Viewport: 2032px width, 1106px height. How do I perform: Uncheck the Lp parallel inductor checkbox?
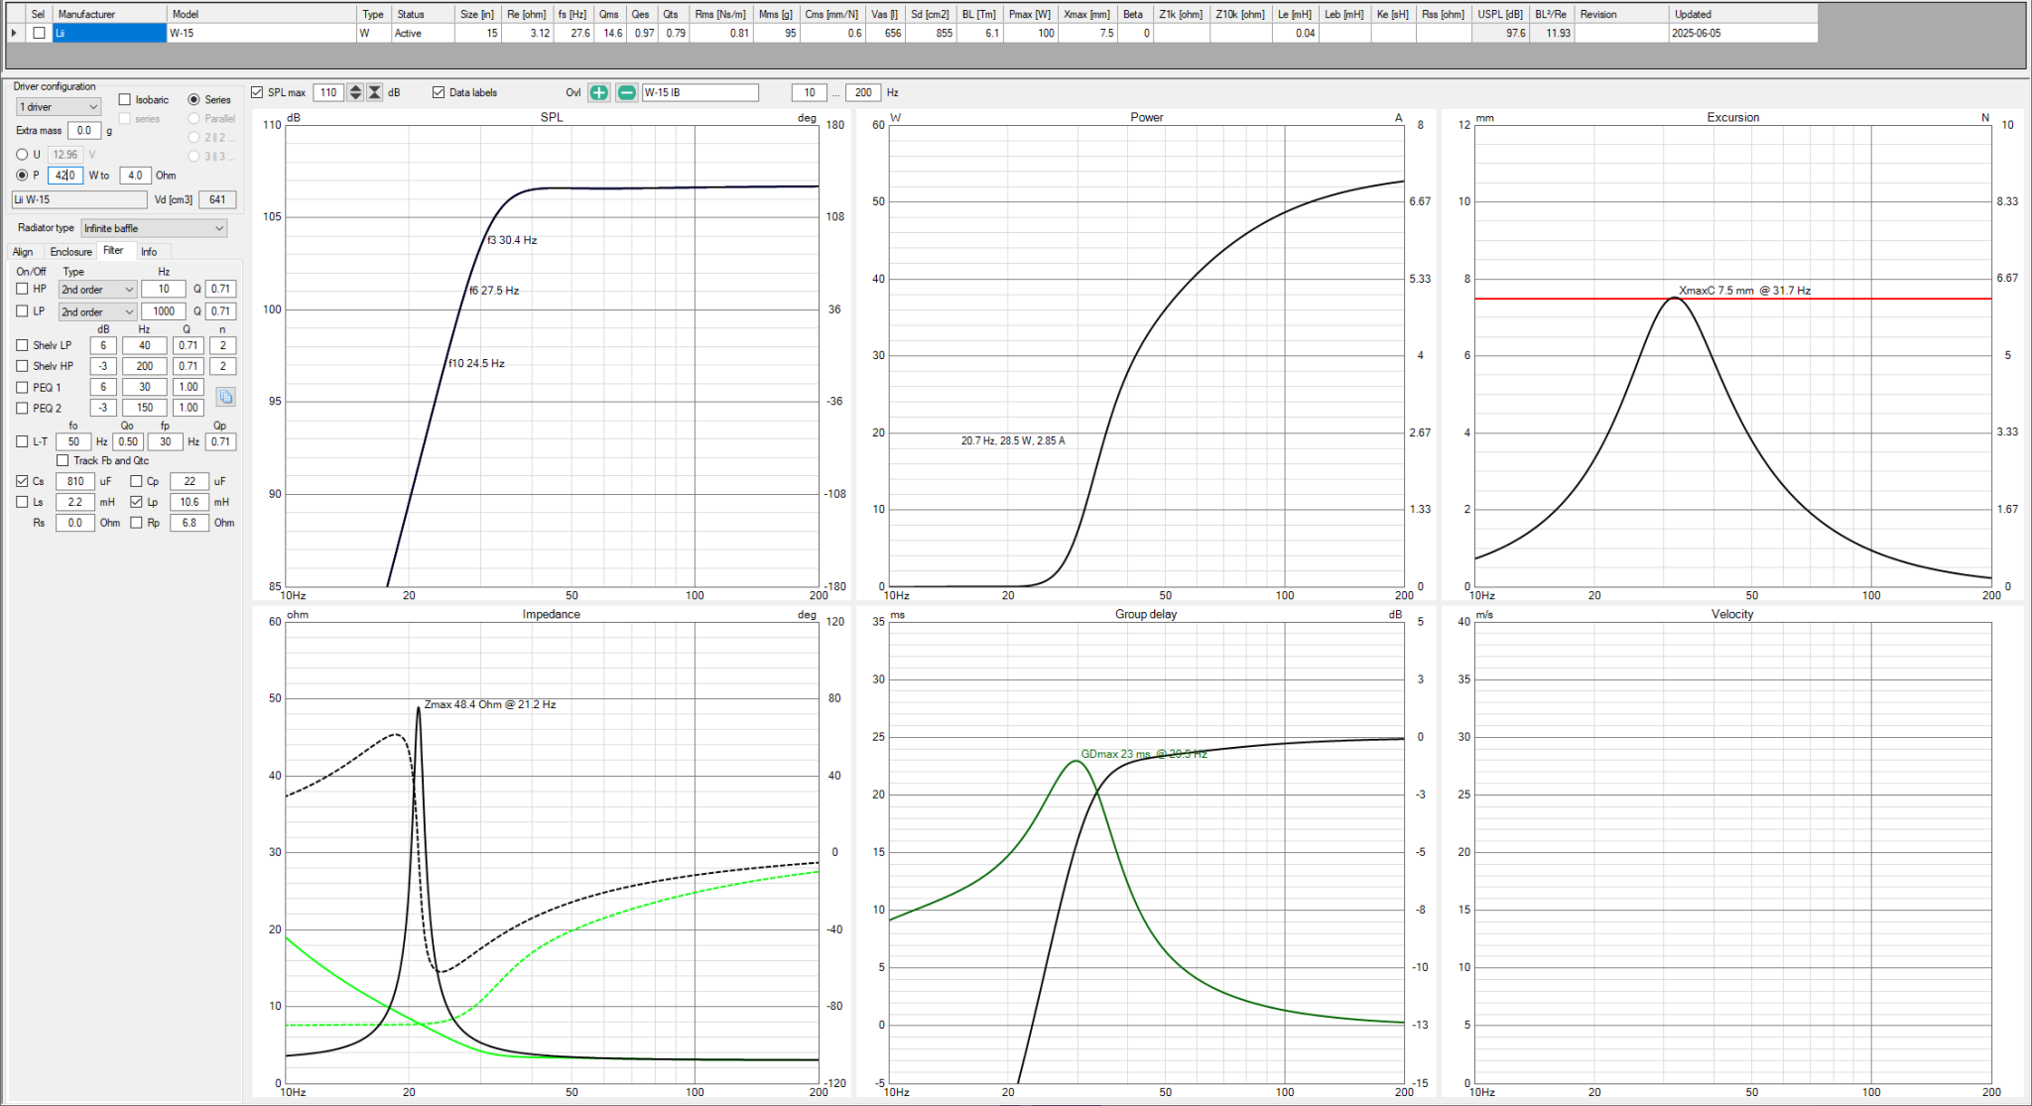pyautogui.click(x=136, y=502)
